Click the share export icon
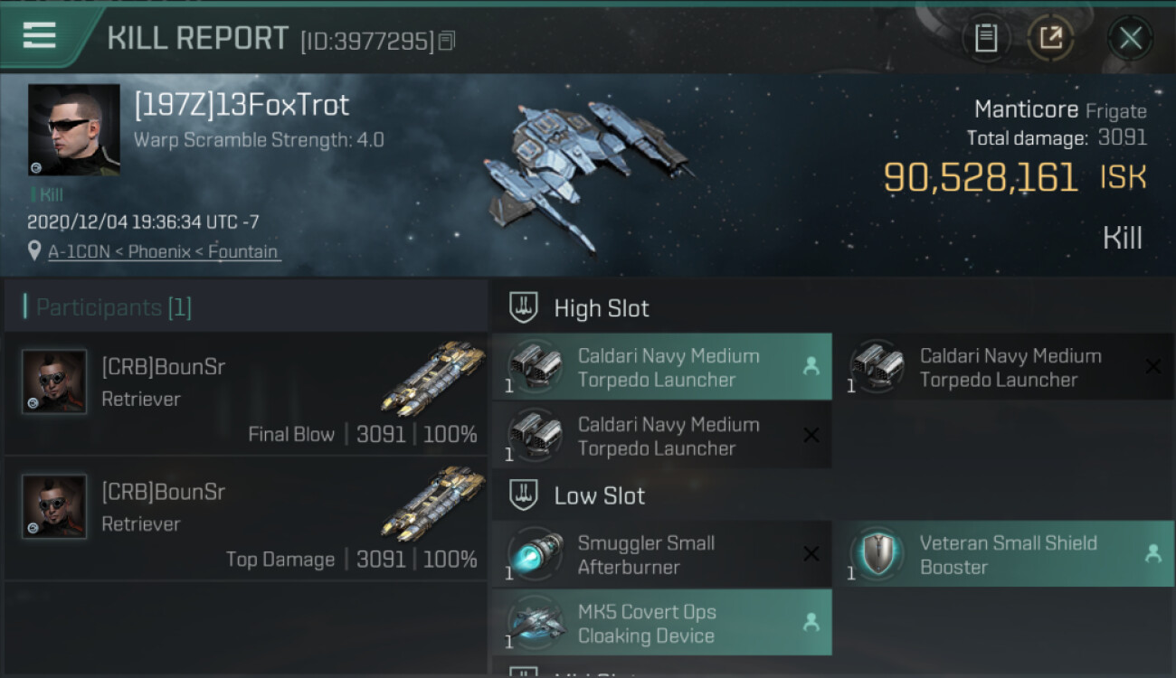 (1050, 39)
